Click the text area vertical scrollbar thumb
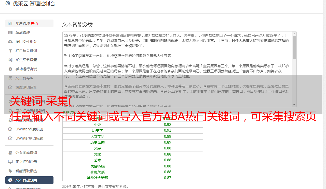Image resolution: width=326 pixels, height=189 pixels. [x=294, y=47]
